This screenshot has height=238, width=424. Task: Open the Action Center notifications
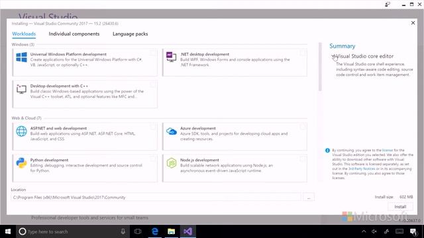click(413, 231)
